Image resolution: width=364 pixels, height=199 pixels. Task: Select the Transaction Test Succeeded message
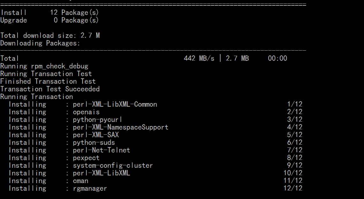(x=50, y=89)
